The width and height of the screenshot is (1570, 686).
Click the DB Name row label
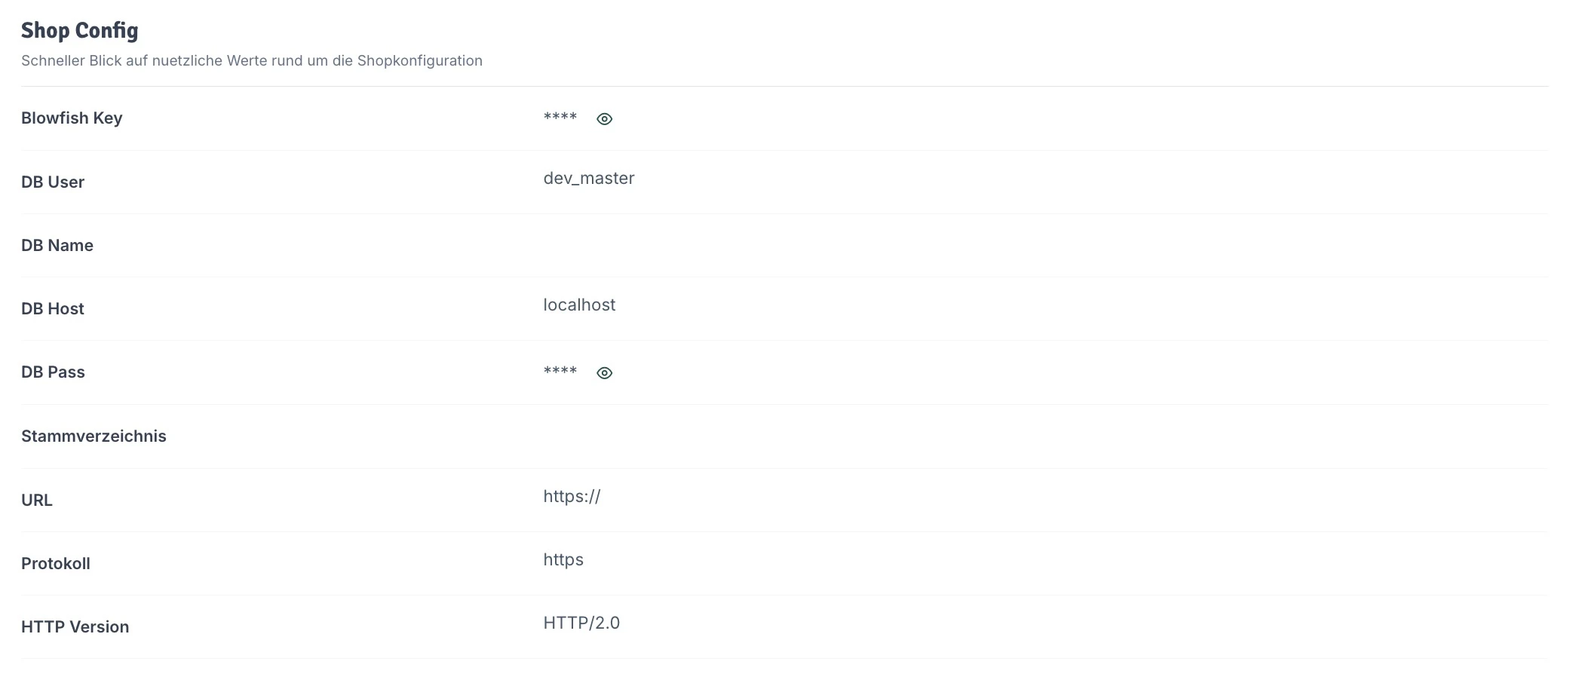pos(57,245)
